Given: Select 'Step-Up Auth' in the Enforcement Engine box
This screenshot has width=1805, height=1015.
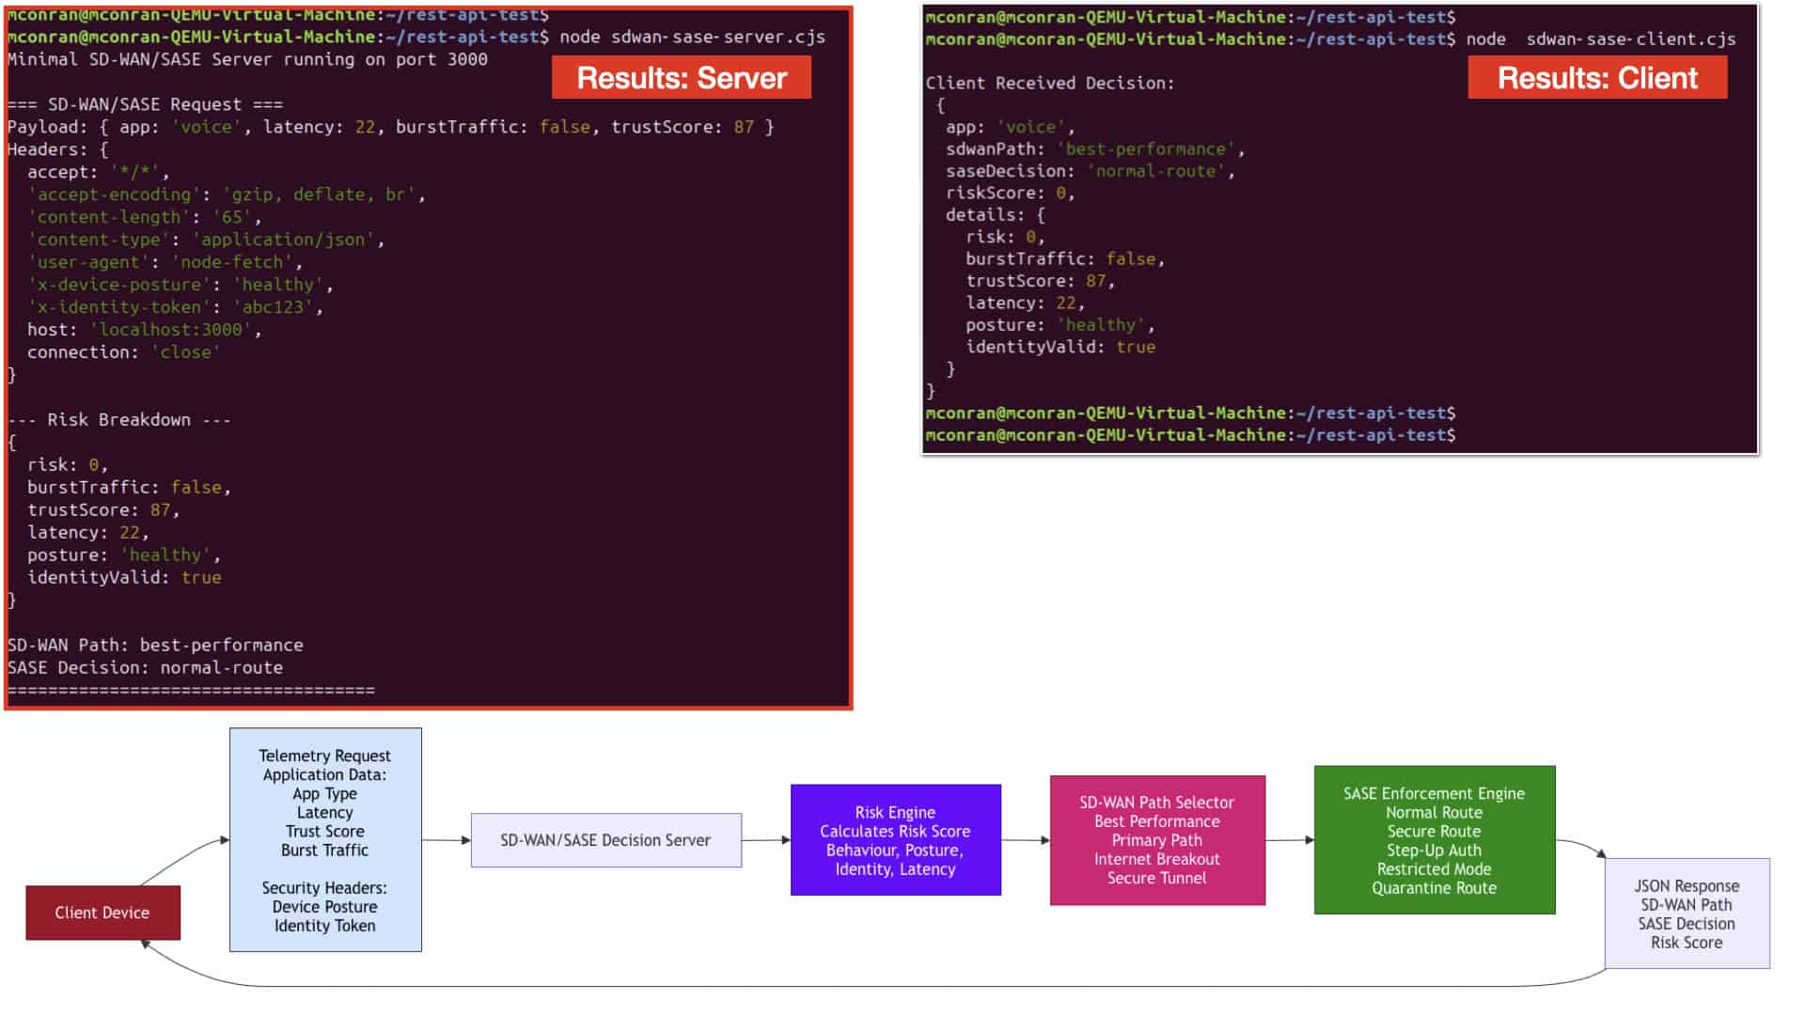Looking at the screenshot, I should pyautogui.click(x=1435, y=850).
